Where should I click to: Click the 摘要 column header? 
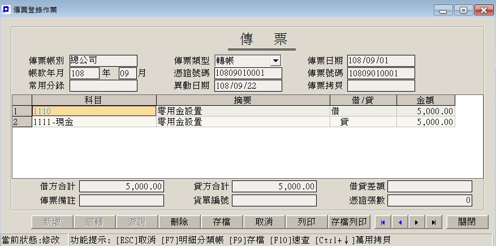(243, 100)
